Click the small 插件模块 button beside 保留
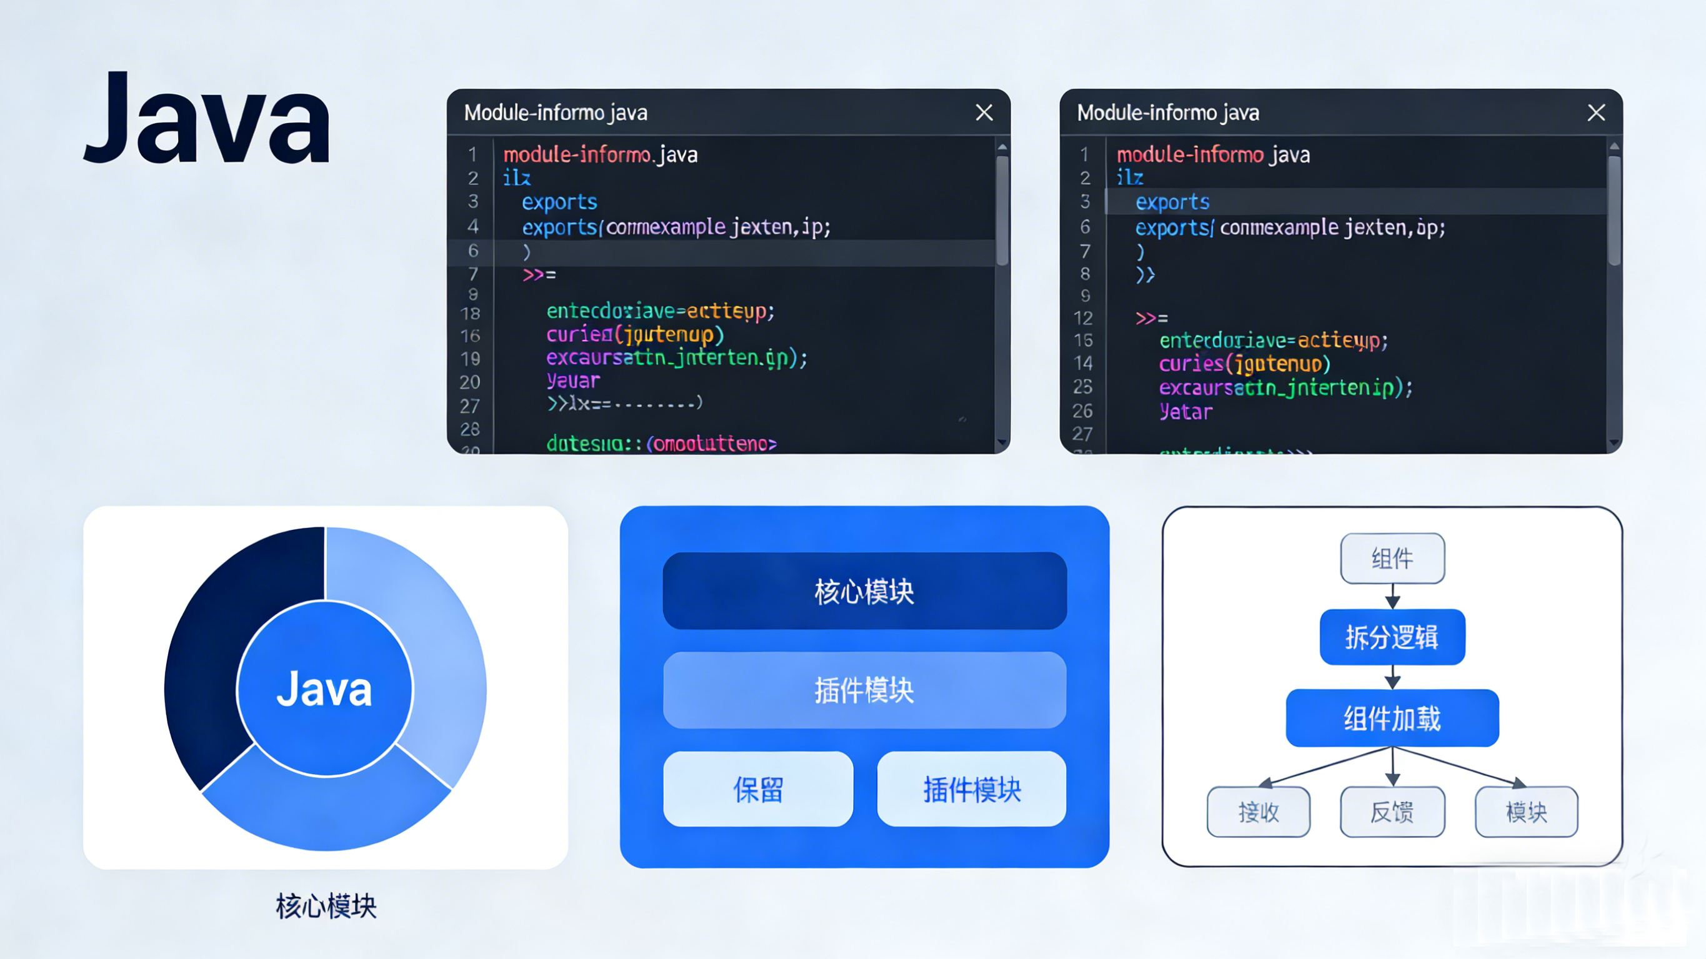The height and width of the screenshot is (959, 1706). [x=972, y=789]
